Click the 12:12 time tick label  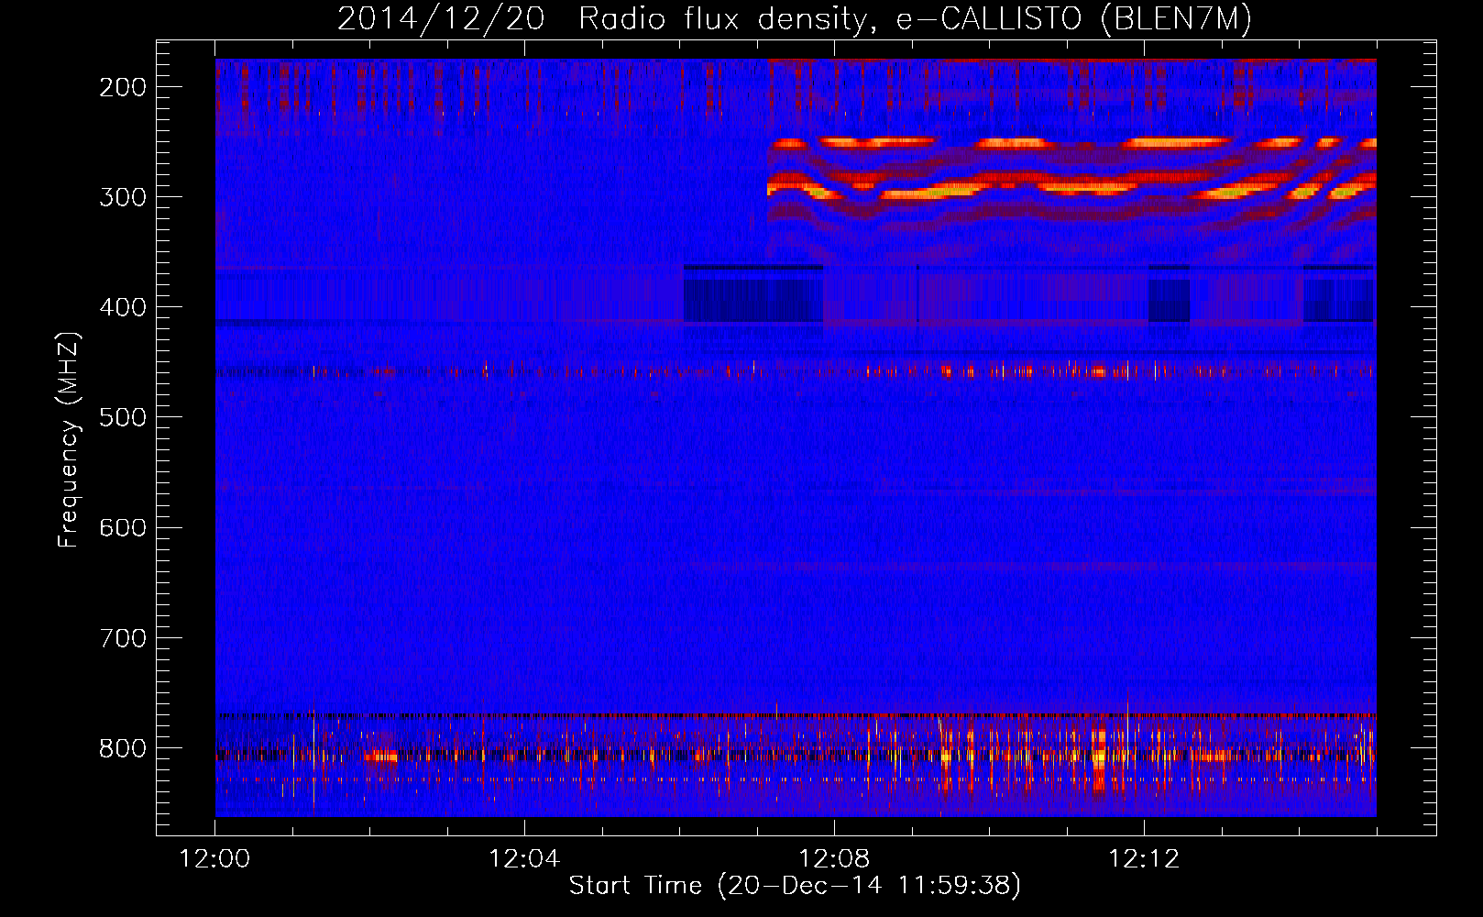(1144, 859)
